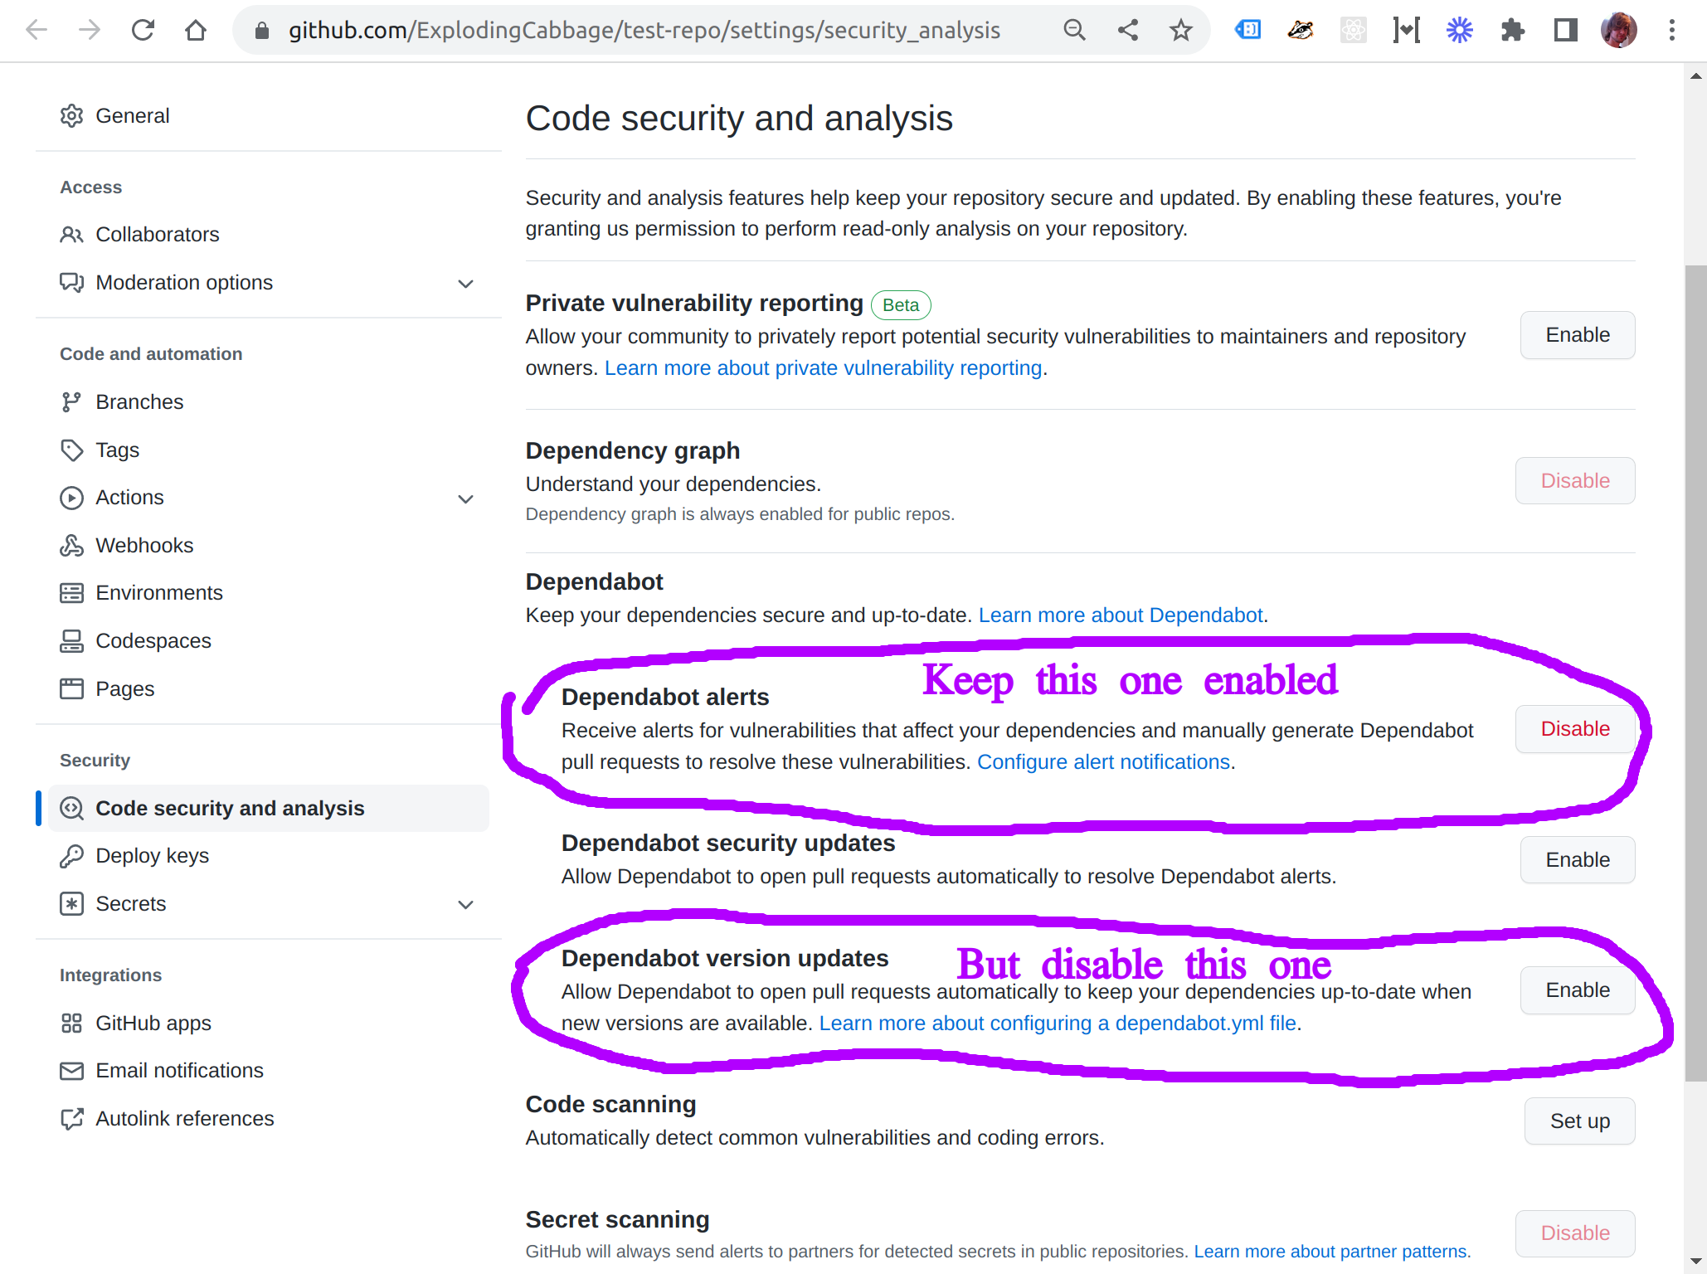Screen dimensions: 1707x1274
Task: Click the share page icon in address bar
Action: click(x=1127, y=31)
